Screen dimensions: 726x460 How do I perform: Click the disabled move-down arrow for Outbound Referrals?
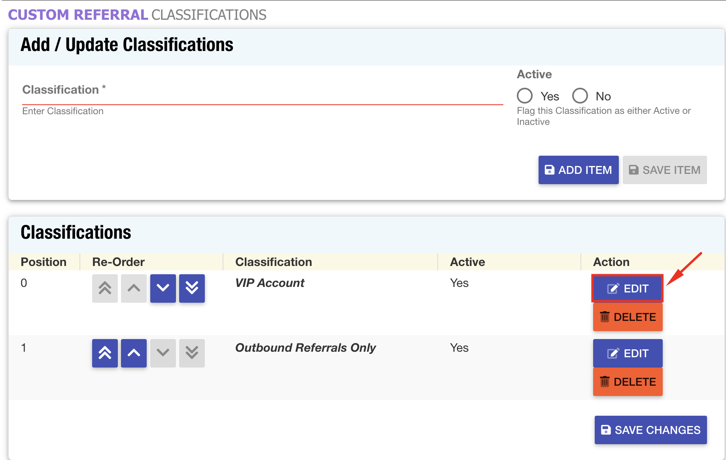[x=163, y=353]
